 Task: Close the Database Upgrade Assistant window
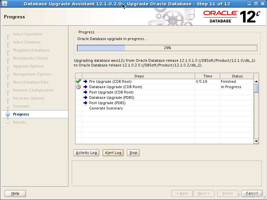click(x=263, y=4)
